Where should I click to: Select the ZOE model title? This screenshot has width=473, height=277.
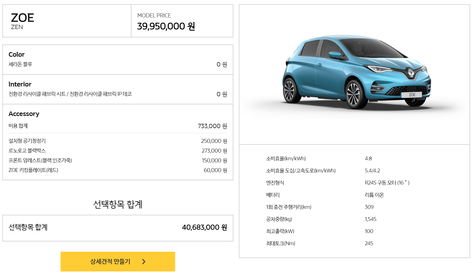(x=23, y=18)
